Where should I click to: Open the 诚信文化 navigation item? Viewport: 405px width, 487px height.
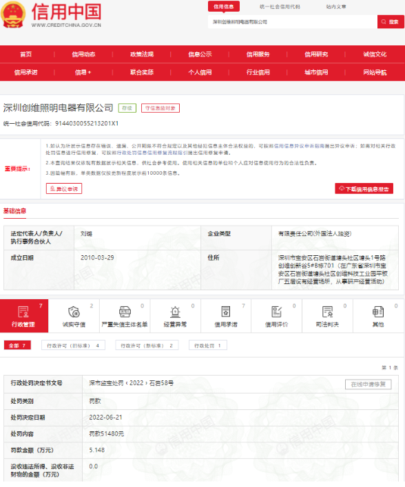[x=375, y=54]
